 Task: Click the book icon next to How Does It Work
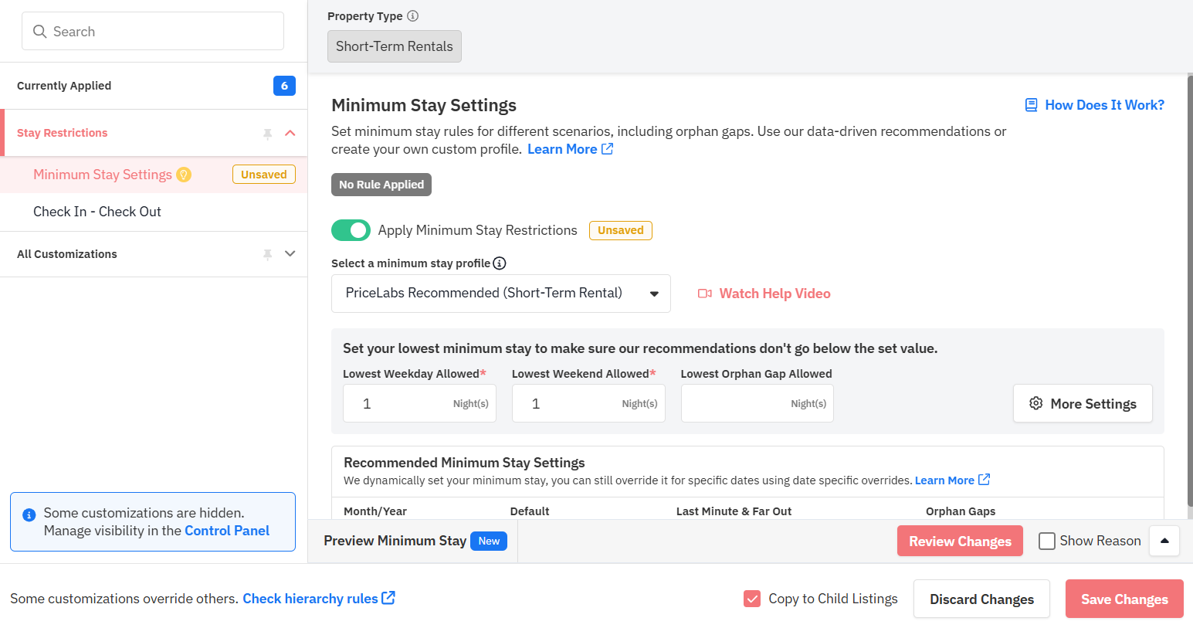[1031, 105]
